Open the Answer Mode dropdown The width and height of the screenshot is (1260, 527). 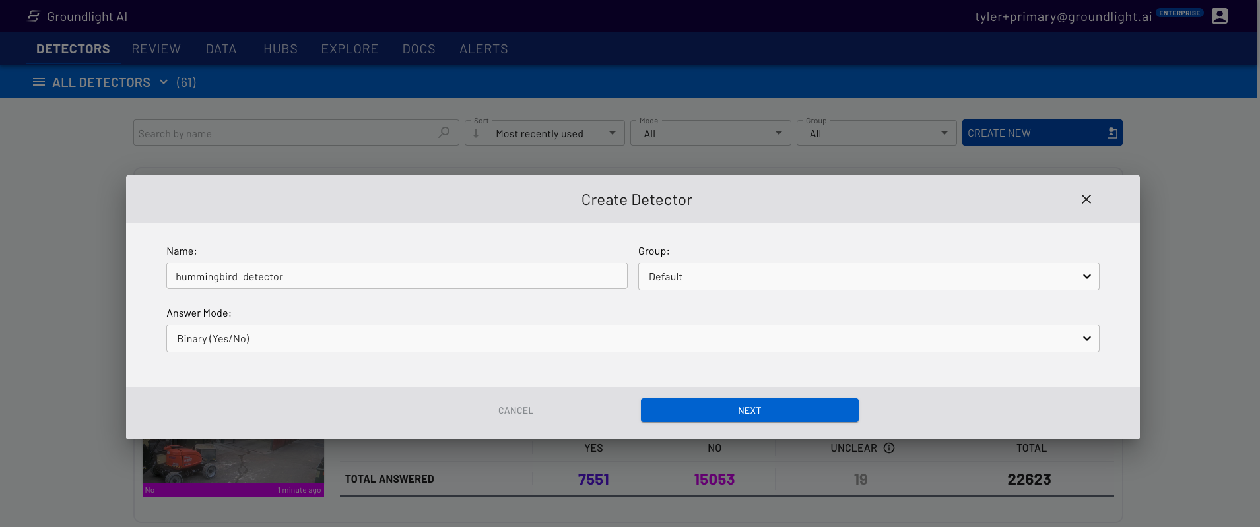coord(632,338)
